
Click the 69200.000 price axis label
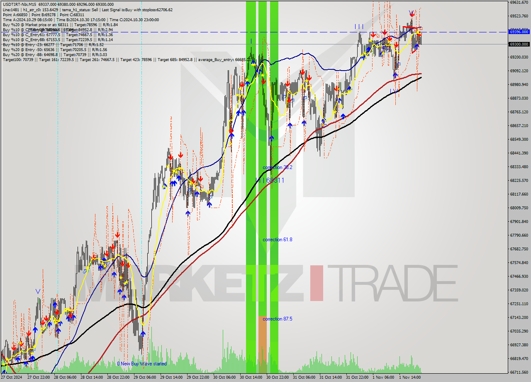pos(519,57)
